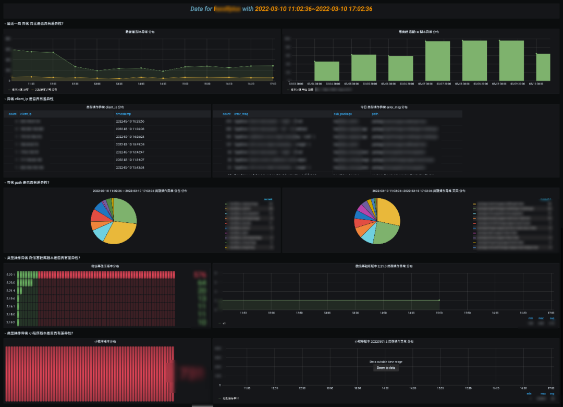Click the 2.19.2 row label in bar gauge
This screenshot has height=407, width=563.
click(x=10, y=322)
